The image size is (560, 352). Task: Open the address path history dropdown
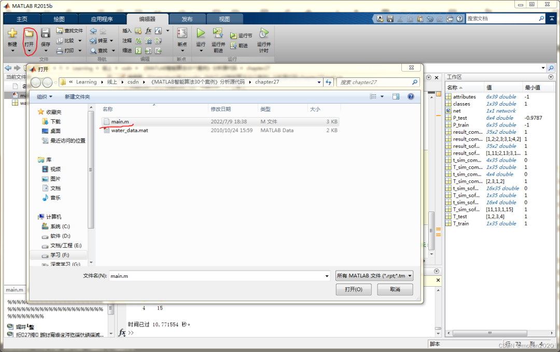point(319,82)
